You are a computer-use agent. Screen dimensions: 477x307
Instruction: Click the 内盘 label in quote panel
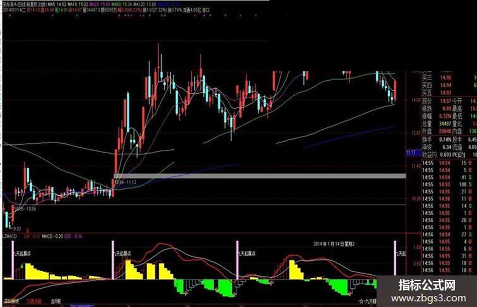point(457,131)
